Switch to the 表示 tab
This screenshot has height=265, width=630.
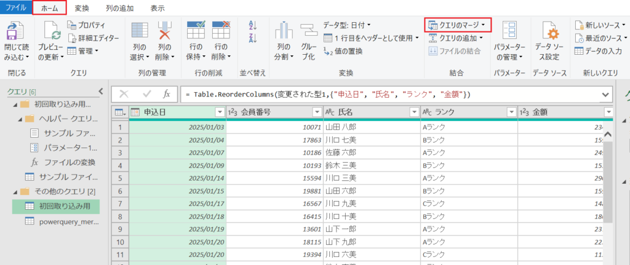(157, 7)
